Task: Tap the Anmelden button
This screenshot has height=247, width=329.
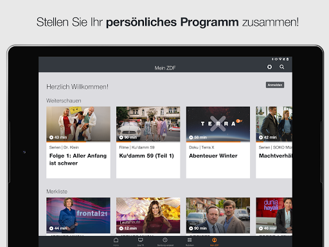Action: click(x=275, y=85)
